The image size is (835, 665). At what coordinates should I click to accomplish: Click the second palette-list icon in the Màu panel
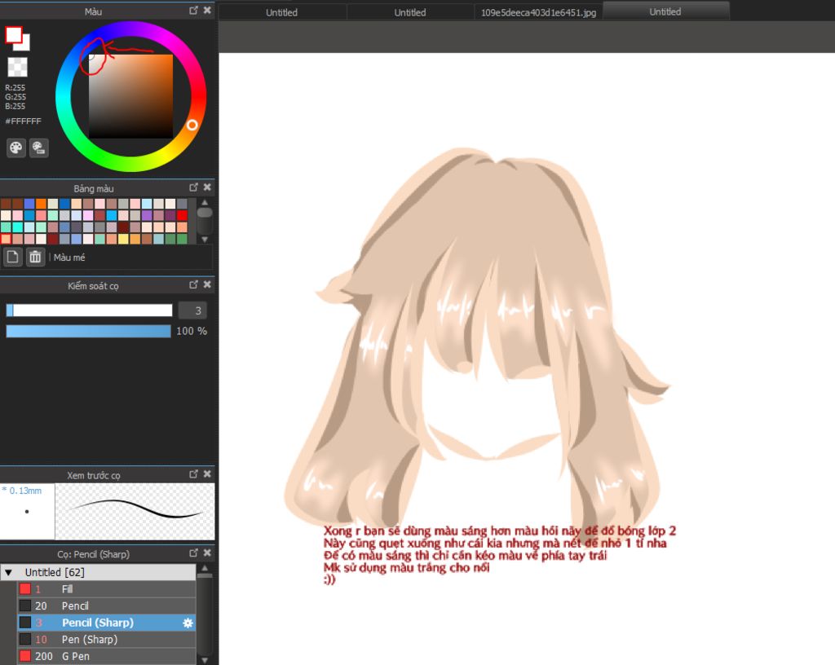[38, 148]
